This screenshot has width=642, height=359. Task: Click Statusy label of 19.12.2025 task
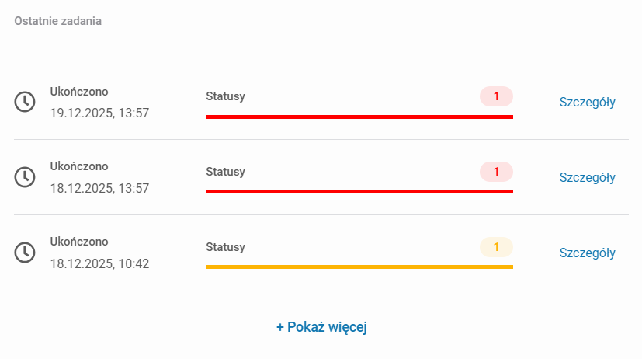(x=225, y=96)
